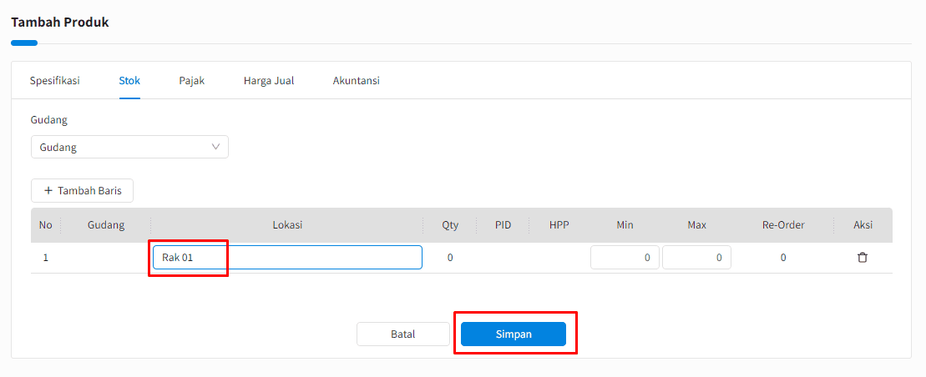Add a row with Tambah Baris

(x=82, y=190)
